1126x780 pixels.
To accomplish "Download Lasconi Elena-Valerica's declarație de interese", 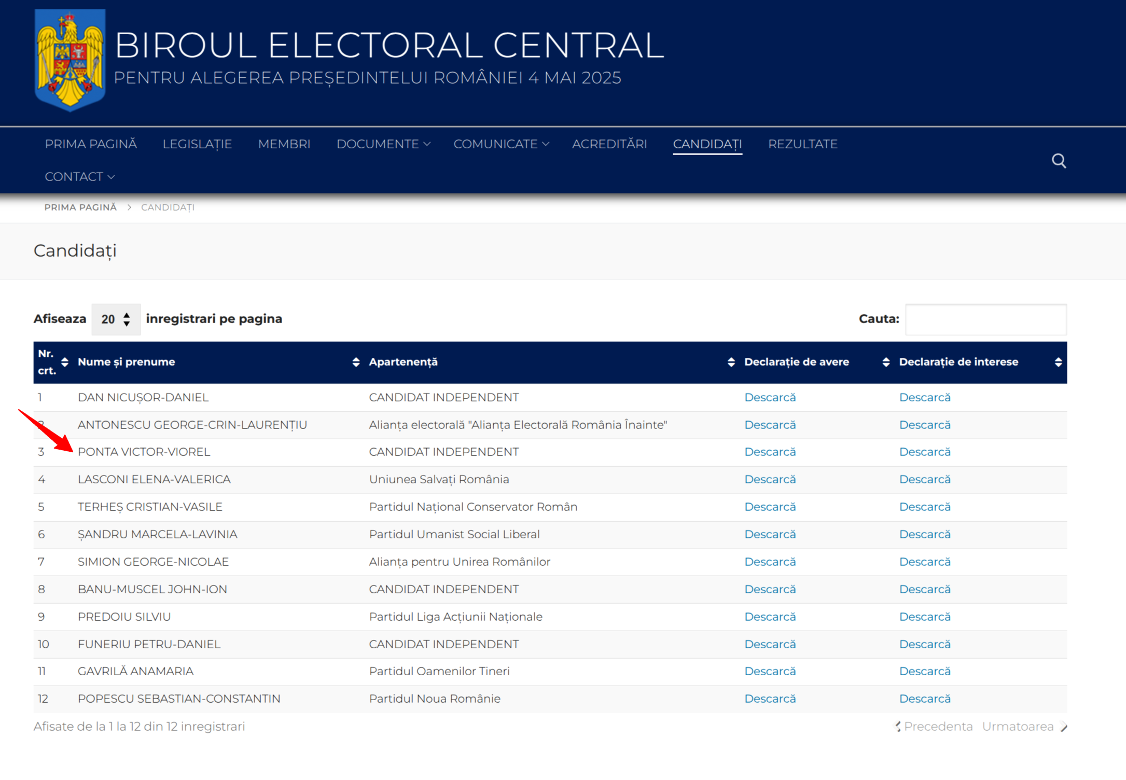I will 924,479.
